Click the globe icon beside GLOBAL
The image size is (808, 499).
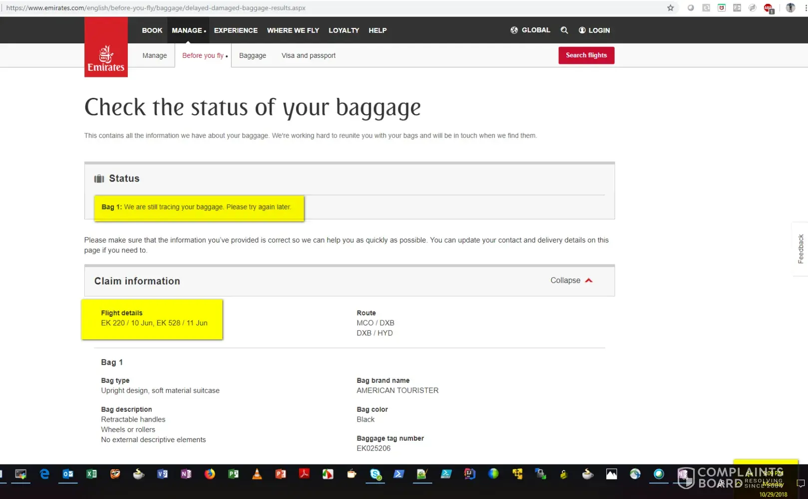tap(514, 30)
